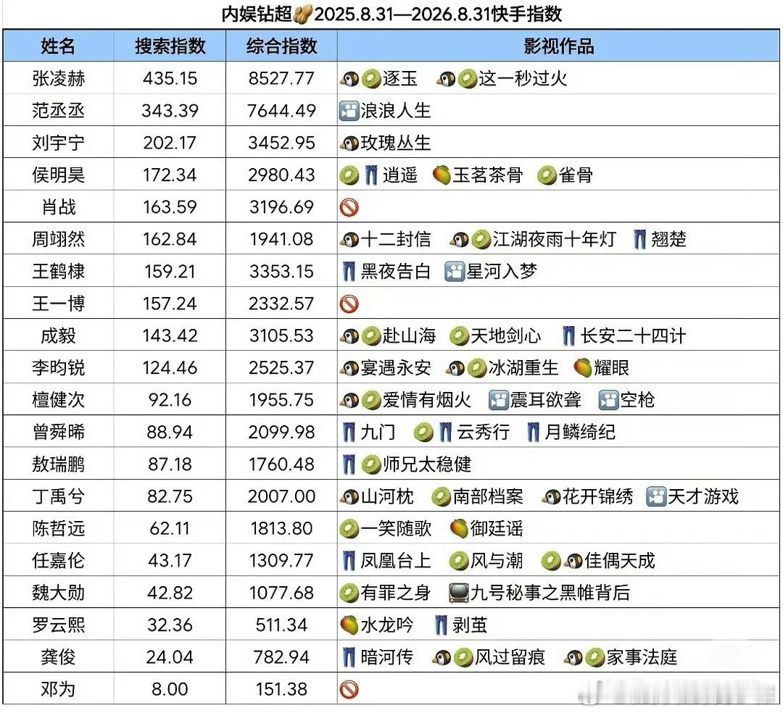The height and width of the screenshot is (713, 783).
Task: Click the kiwi icon before 雀骨
Action: point(547,175)
